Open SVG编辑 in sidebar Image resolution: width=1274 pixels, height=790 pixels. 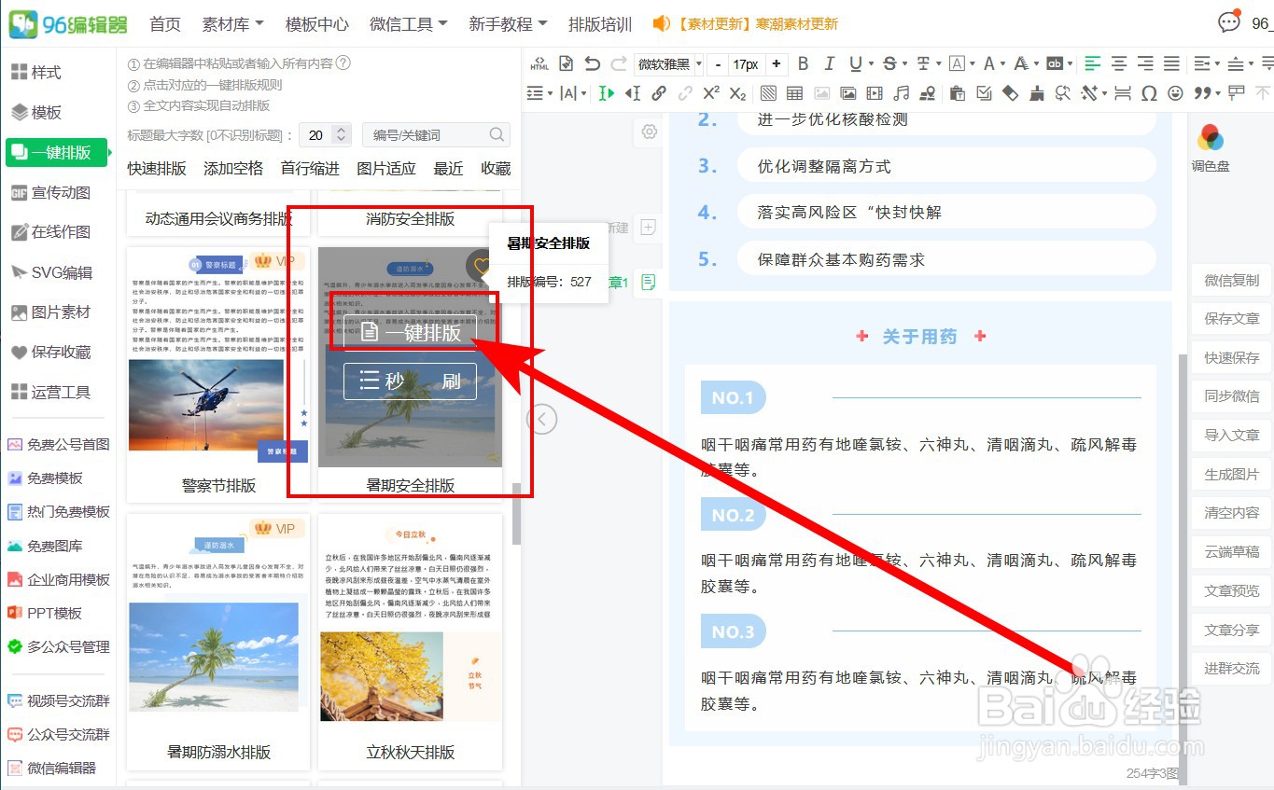51,272
